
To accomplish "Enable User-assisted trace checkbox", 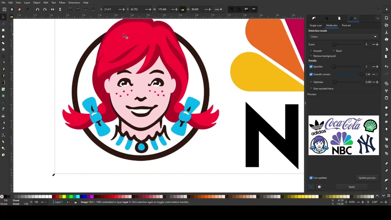I will tap(311, 89).
